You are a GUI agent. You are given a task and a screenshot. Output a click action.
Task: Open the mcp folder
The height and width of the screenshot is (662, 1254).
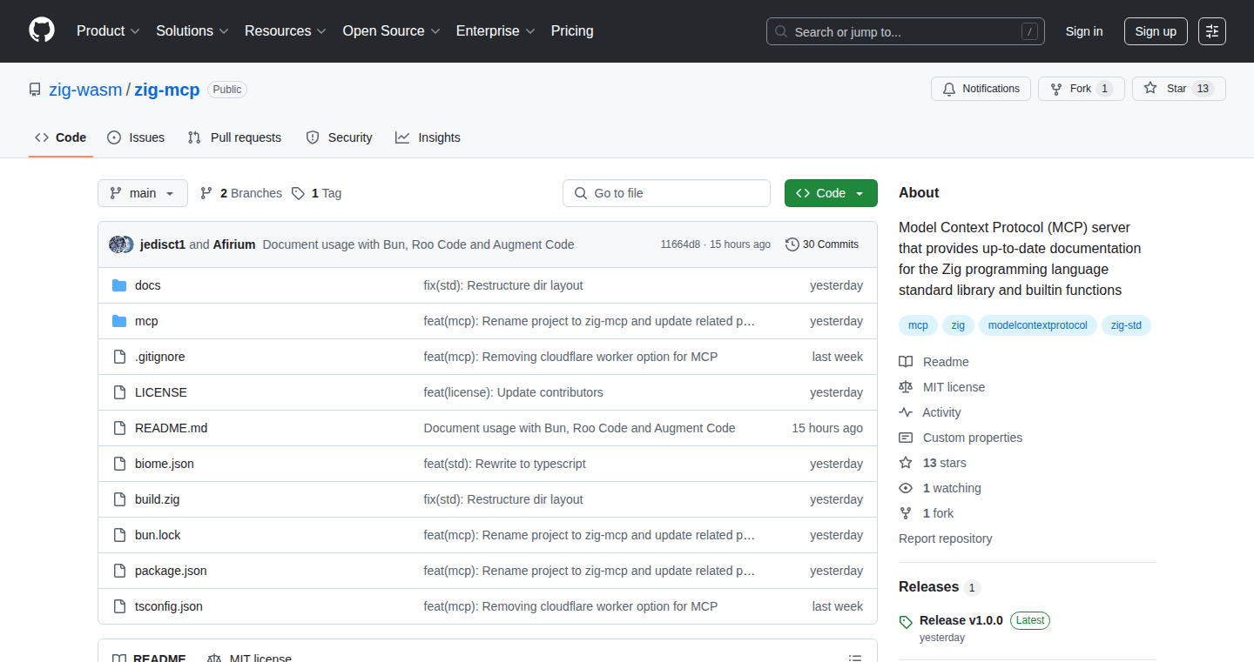pos(146,321)
